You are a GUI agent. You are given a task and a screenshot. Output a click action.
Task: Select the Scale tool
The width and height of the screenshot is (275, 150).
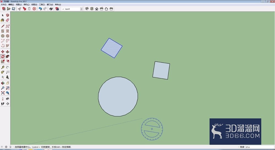click(3, 61)
